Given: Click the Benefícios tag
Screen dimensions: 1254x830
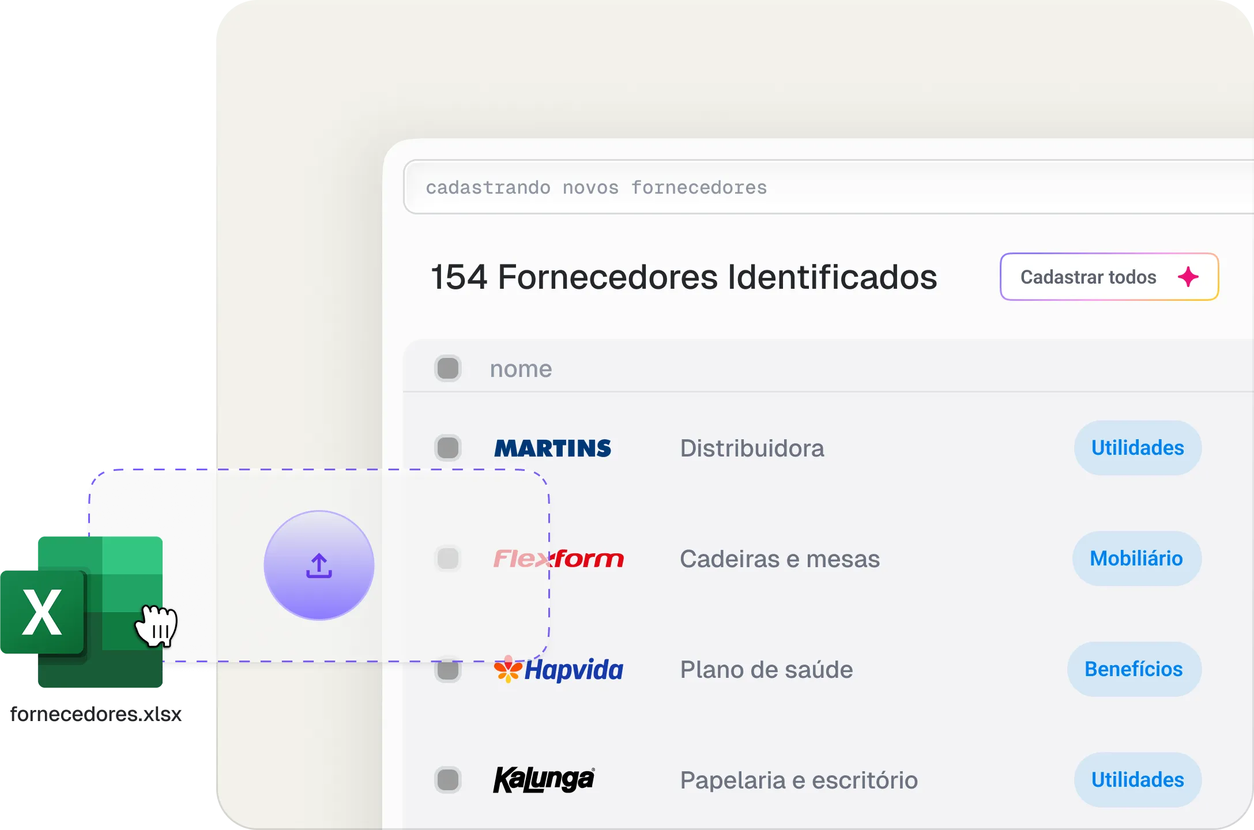Looking at the screenshot, I should 1134,669.
